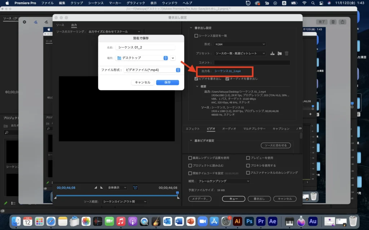
Task: Click the set in point triangle icon
Action: pos(95,188)
